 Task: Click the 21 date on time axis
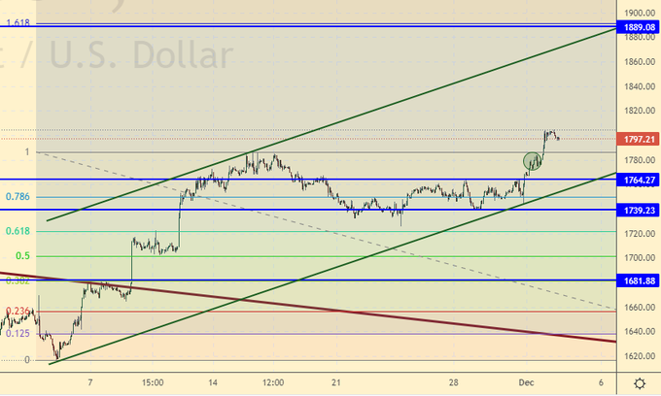coord(336,381)
